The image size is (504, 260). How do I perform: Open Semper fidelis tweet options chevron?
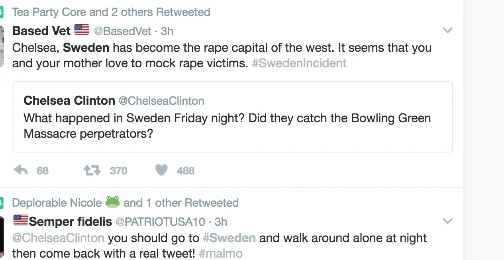coord(448,221)
